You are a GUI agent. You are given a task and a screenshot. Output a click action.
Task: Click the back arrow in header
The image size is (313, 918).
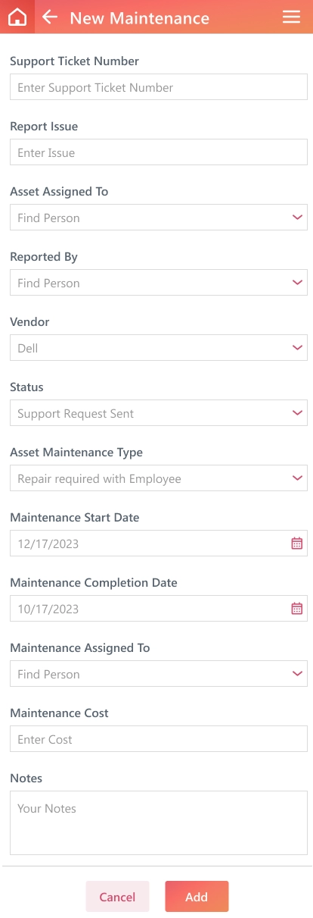coord(50,17)
